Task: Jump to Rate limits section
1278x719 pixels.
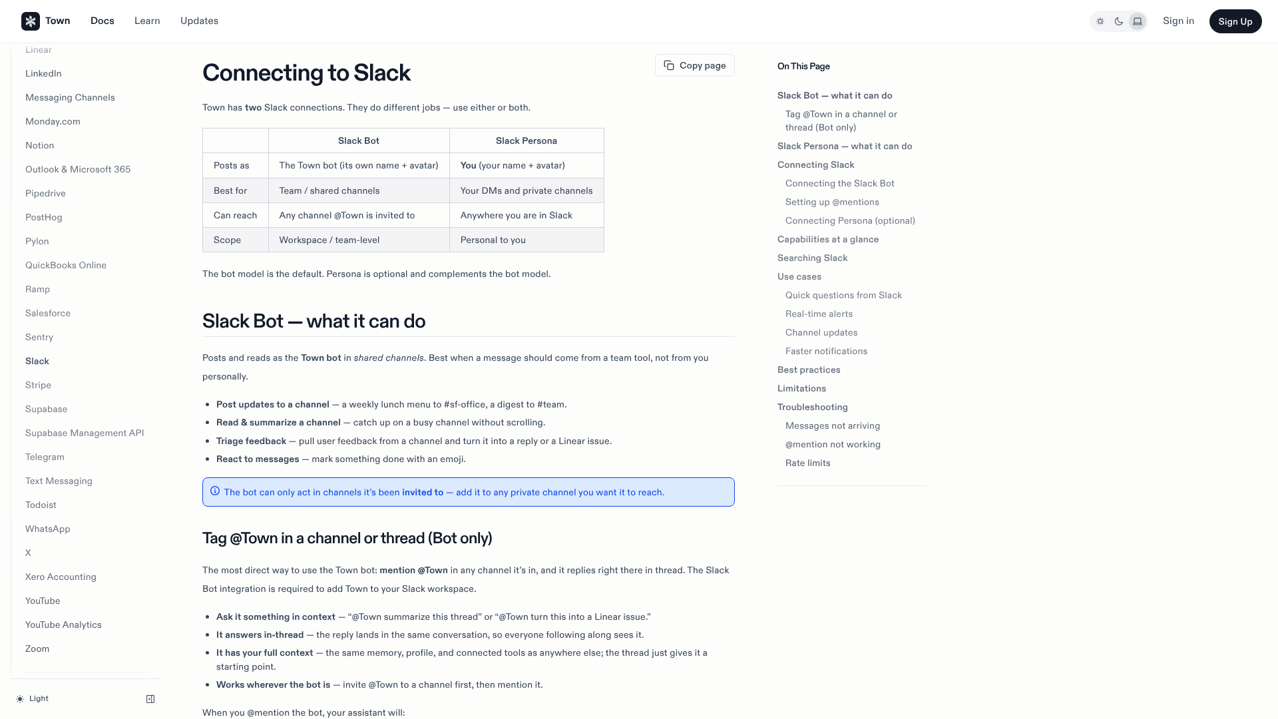Action: [807, 463]
